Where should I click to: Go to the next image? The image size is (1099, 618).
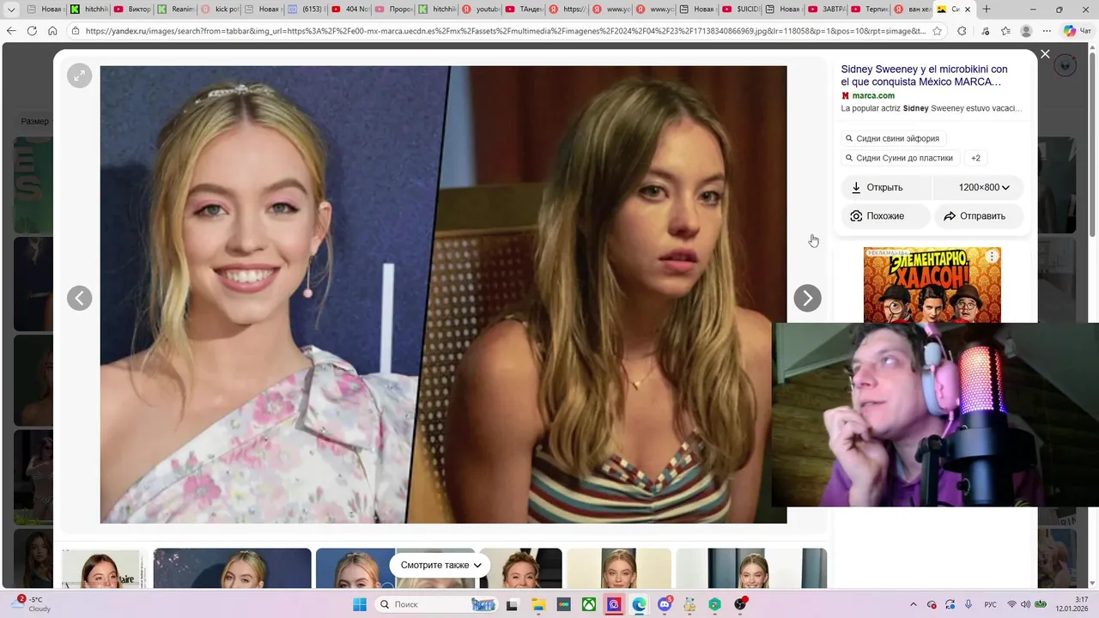807,298
